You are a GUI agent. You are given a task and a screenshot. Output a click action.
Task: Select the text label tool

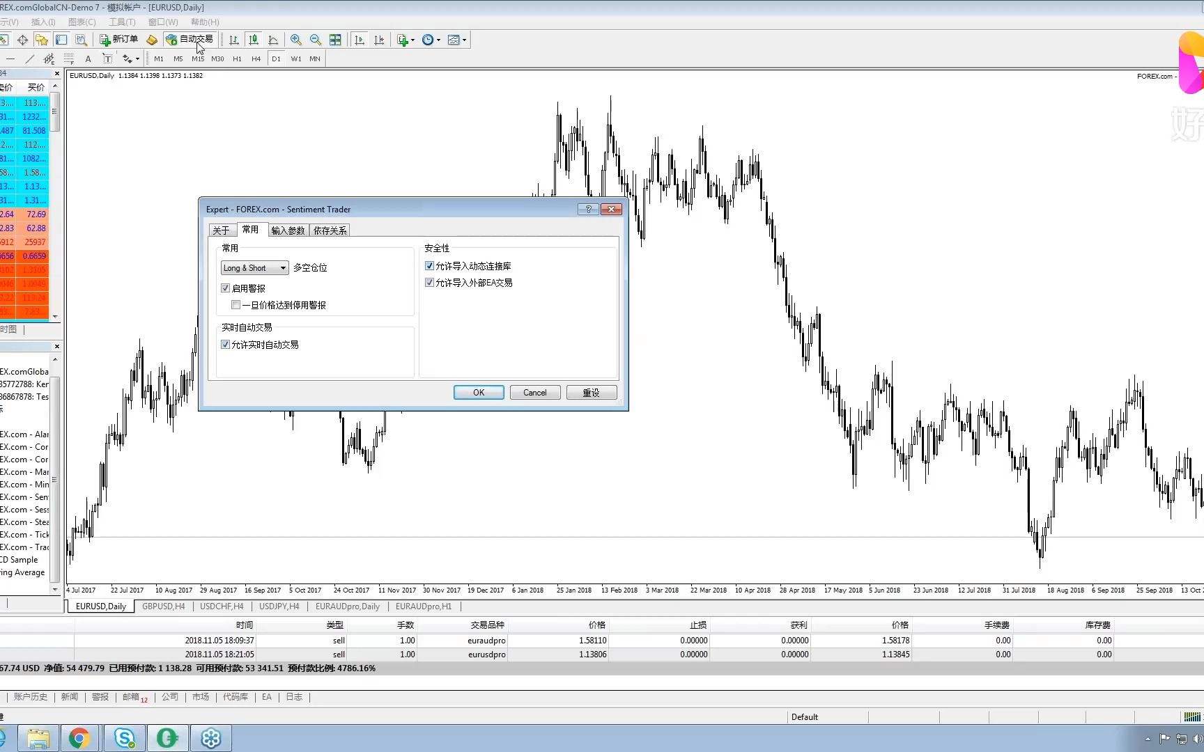pyautogui.click(x=107, y=58)
